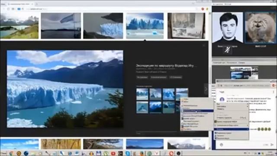Select the top-row thumbnail of the glacier wall edge
277x156 pixels.
[x=103, y=26]
